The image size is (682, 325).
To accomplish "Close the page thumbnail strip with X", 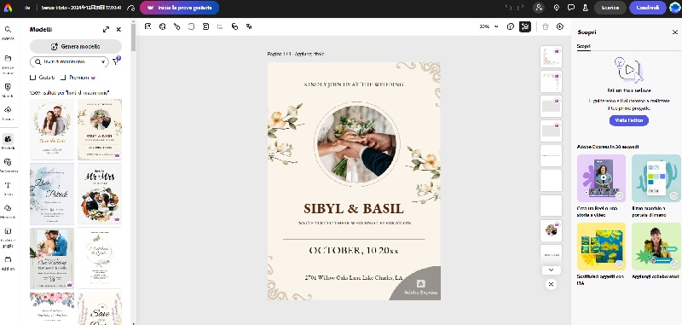I will (551, 284).
